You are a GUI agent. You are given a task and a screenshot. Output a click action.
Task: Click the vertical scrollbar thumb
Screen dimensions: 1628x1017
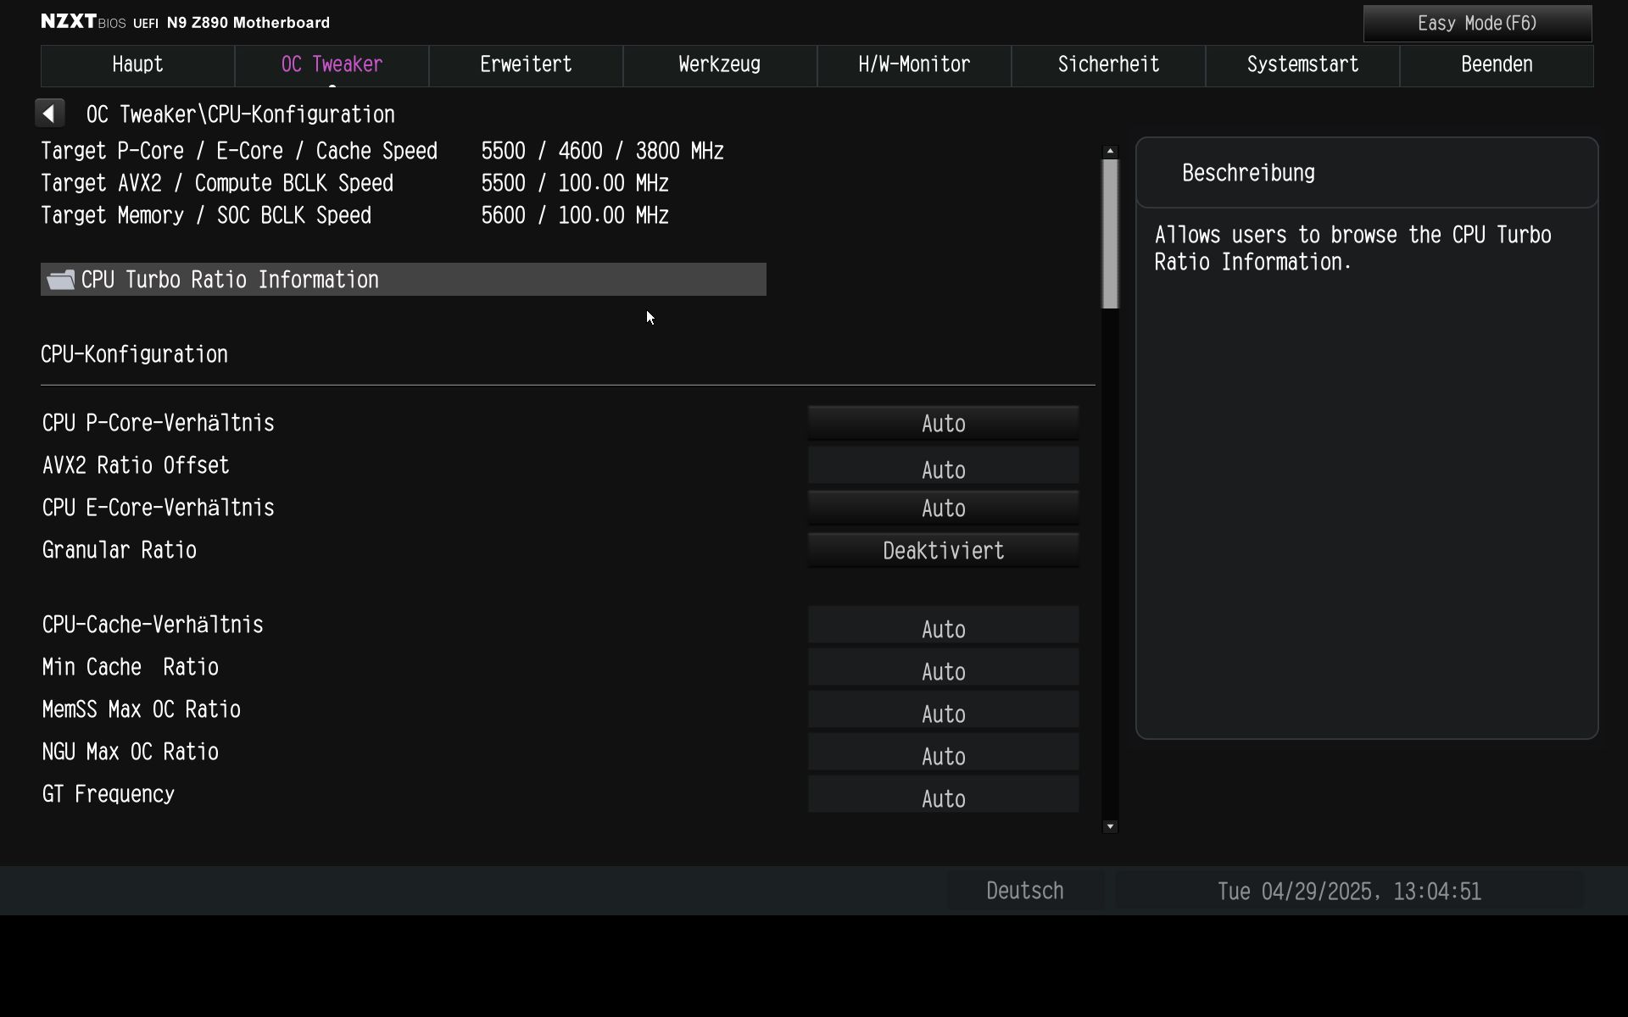coord(1110,233)
